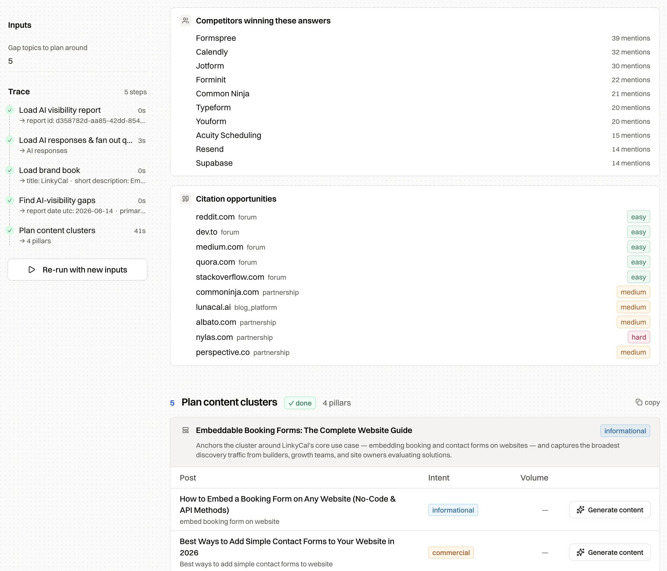Click the easy badge for reddit.com
This screenshot has height=571, width=667.
(x=638, y=217)
